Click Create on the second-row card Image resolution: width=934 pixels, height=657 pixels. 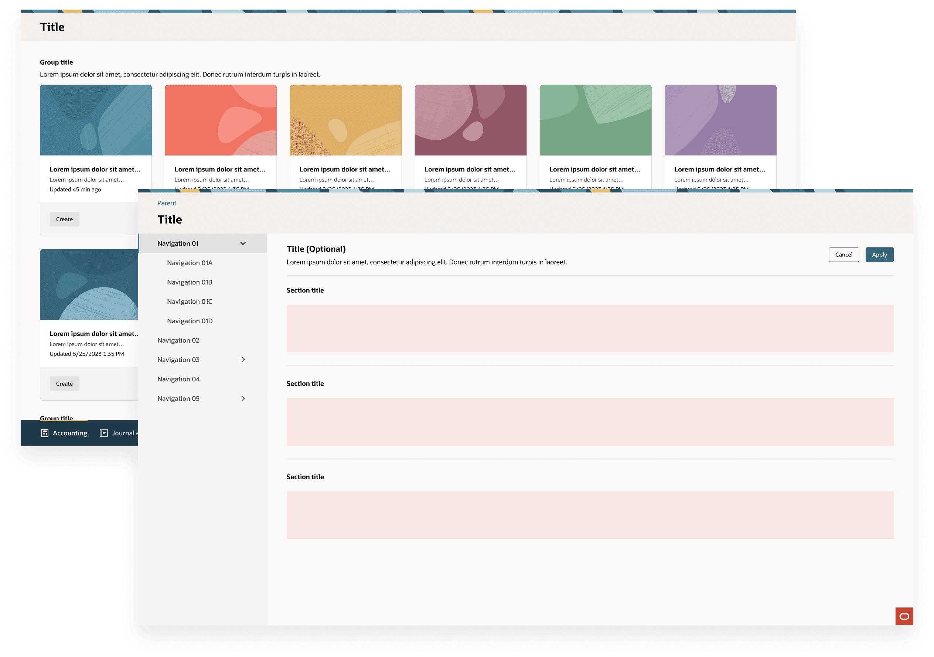[x=64, y=384]
